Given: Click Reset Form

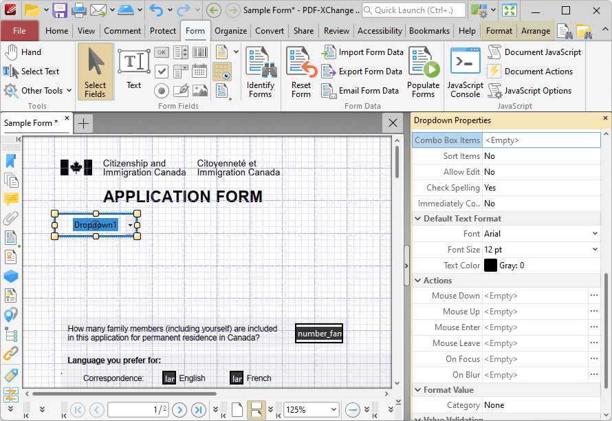Looking at the screenshot, I should click(x=301, y=72).
